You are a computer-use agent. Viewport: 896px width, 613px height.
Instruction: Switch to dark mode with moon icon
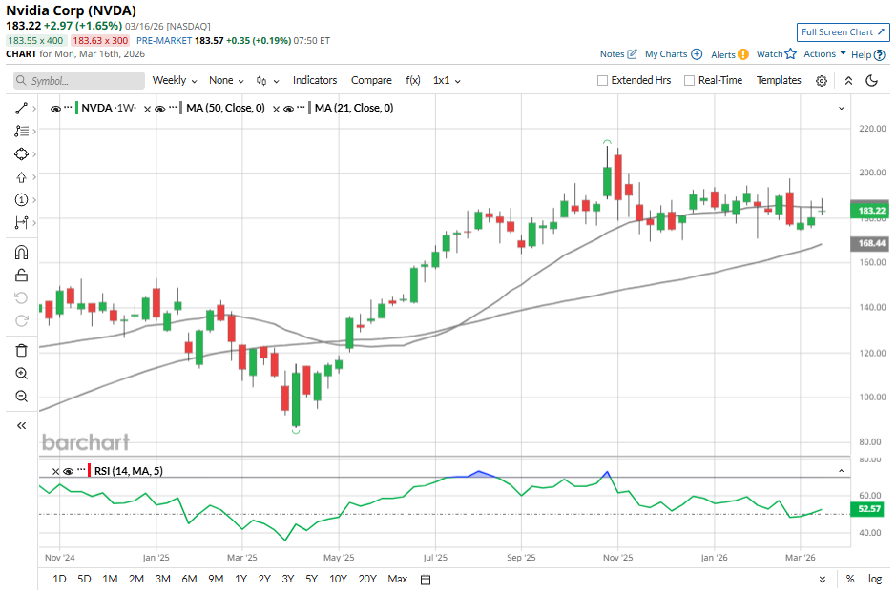pyautogui.click(x=871, y=81)
